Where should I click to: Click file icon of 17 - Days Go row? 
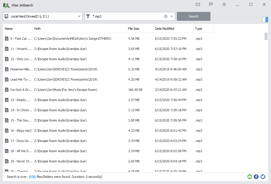click(x=7, y=141)
